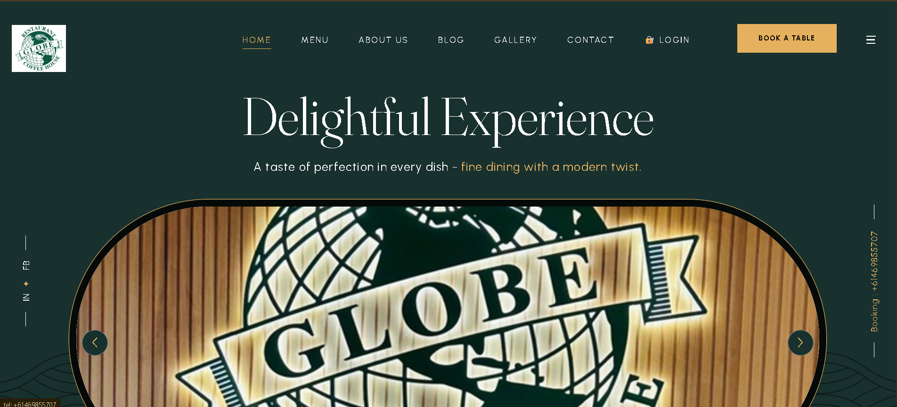
Task: Open the Gallery page
Action: click(515, 40)
